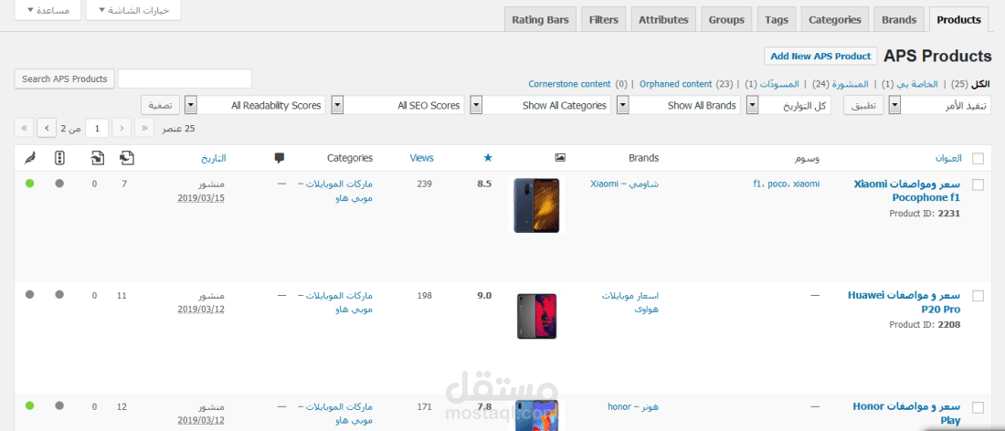Viewport: 1005px width, 431px height.
Task: Click grey readability dot in Huawei P20 Pro row
Action: [29, 295]
